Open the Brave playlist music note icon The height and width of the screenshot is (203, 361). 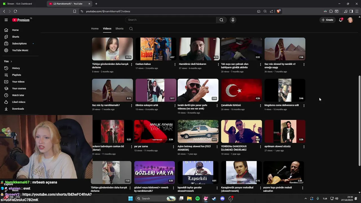(345, 11)
